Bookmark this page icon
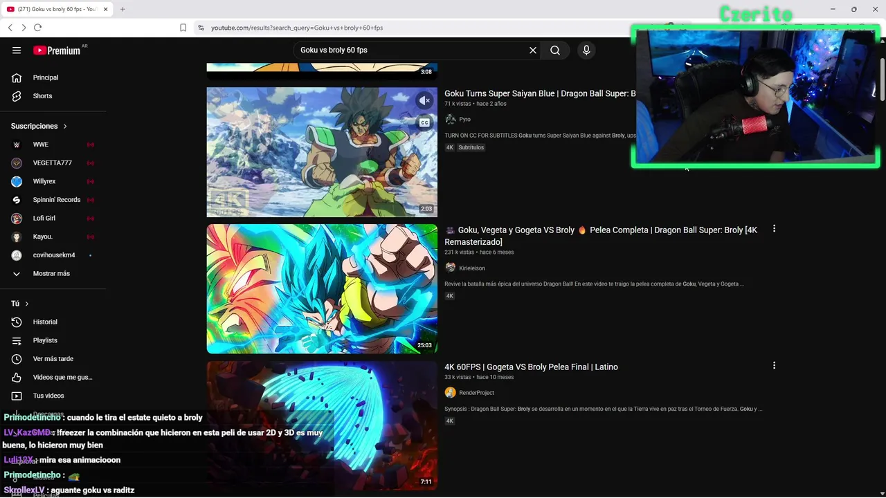Viewport: 886px width, 498px height. (x=183, y=28)
